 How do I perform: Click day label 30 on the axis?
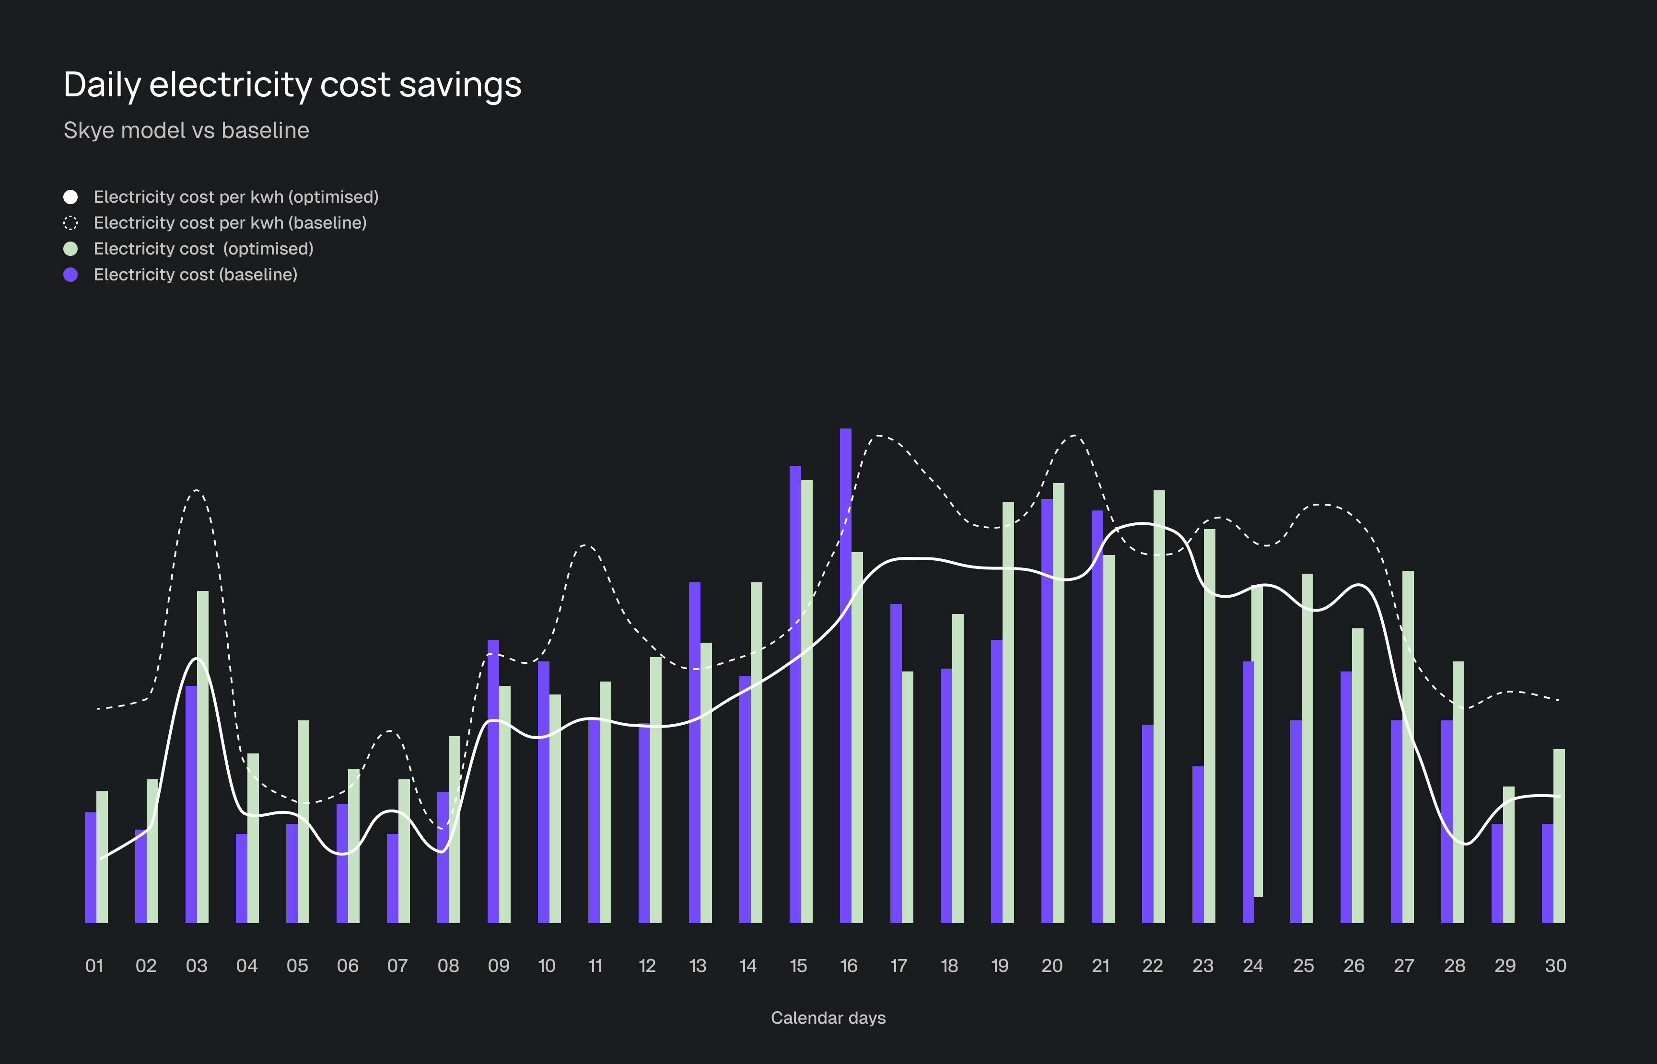coord(1555,965)
